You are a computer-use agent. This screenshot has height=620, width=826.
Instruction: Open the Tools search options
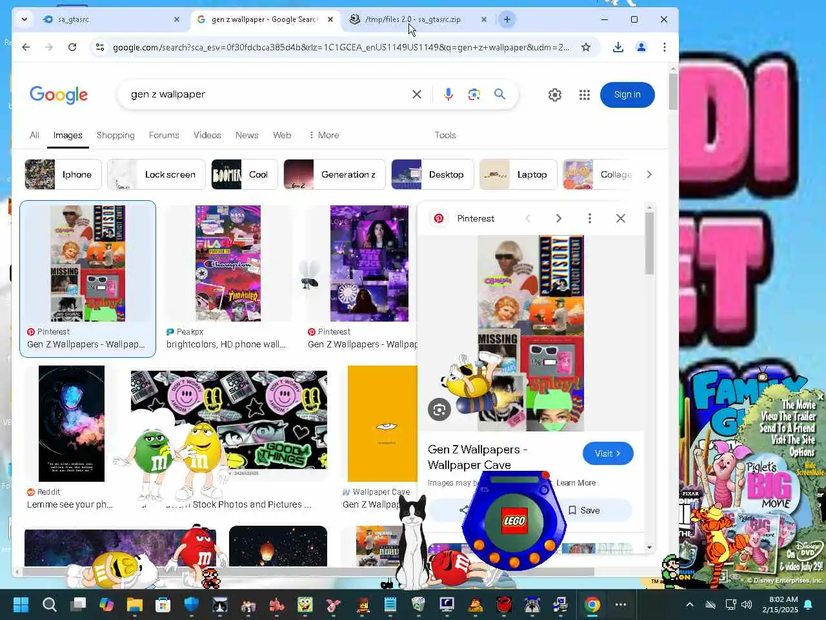pyautogui.click(x=445, y=135)
